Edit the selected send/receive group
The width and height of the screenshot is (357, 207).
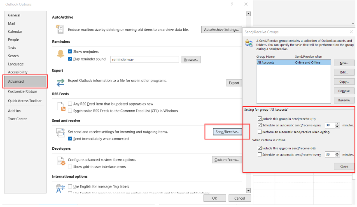pyautogui.click(x=344, y=72)
